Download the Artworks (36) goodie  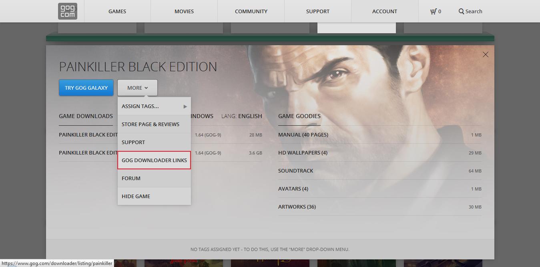[380, 207]
